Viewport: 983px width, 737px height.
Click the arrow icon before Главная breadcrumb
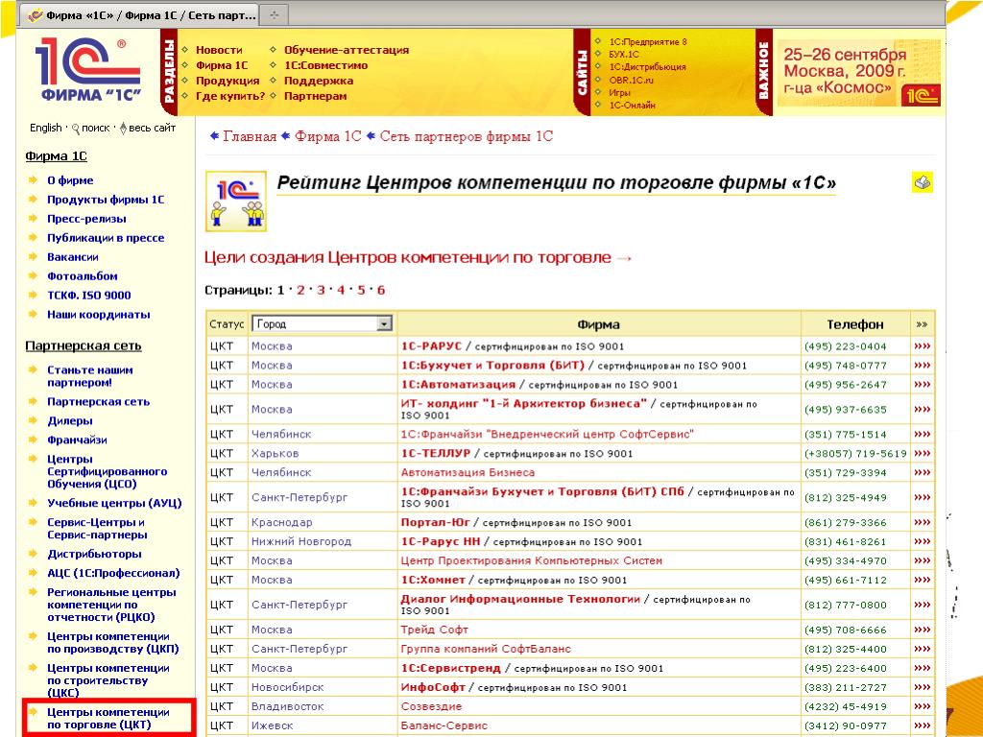(214, 136)
